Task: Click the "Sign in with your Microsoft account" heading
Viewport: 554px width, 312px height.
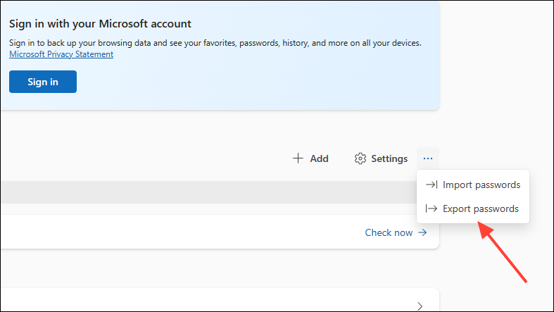Action: (100, 24)
